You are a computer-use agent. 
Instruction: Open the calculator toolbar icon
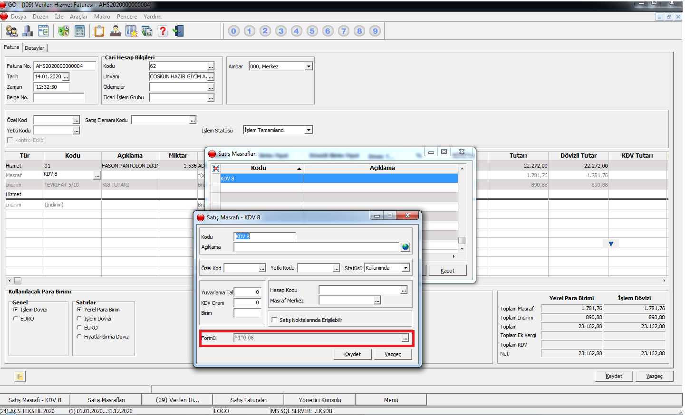coord(80,31)
